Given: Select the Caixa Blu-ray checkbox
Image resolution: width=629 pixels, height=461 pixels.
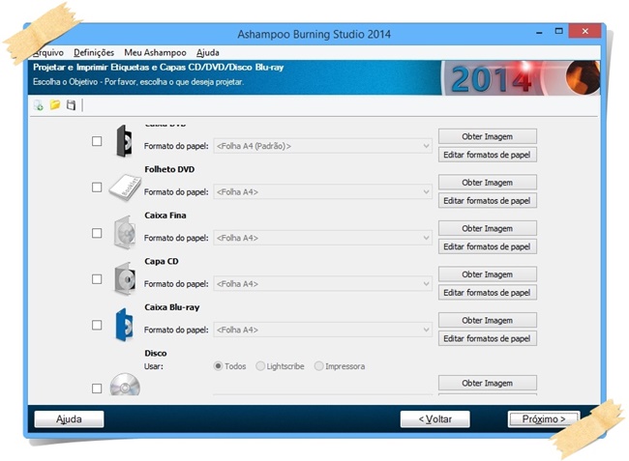Looking at the screenshot, I should click(x=97, y=325).
